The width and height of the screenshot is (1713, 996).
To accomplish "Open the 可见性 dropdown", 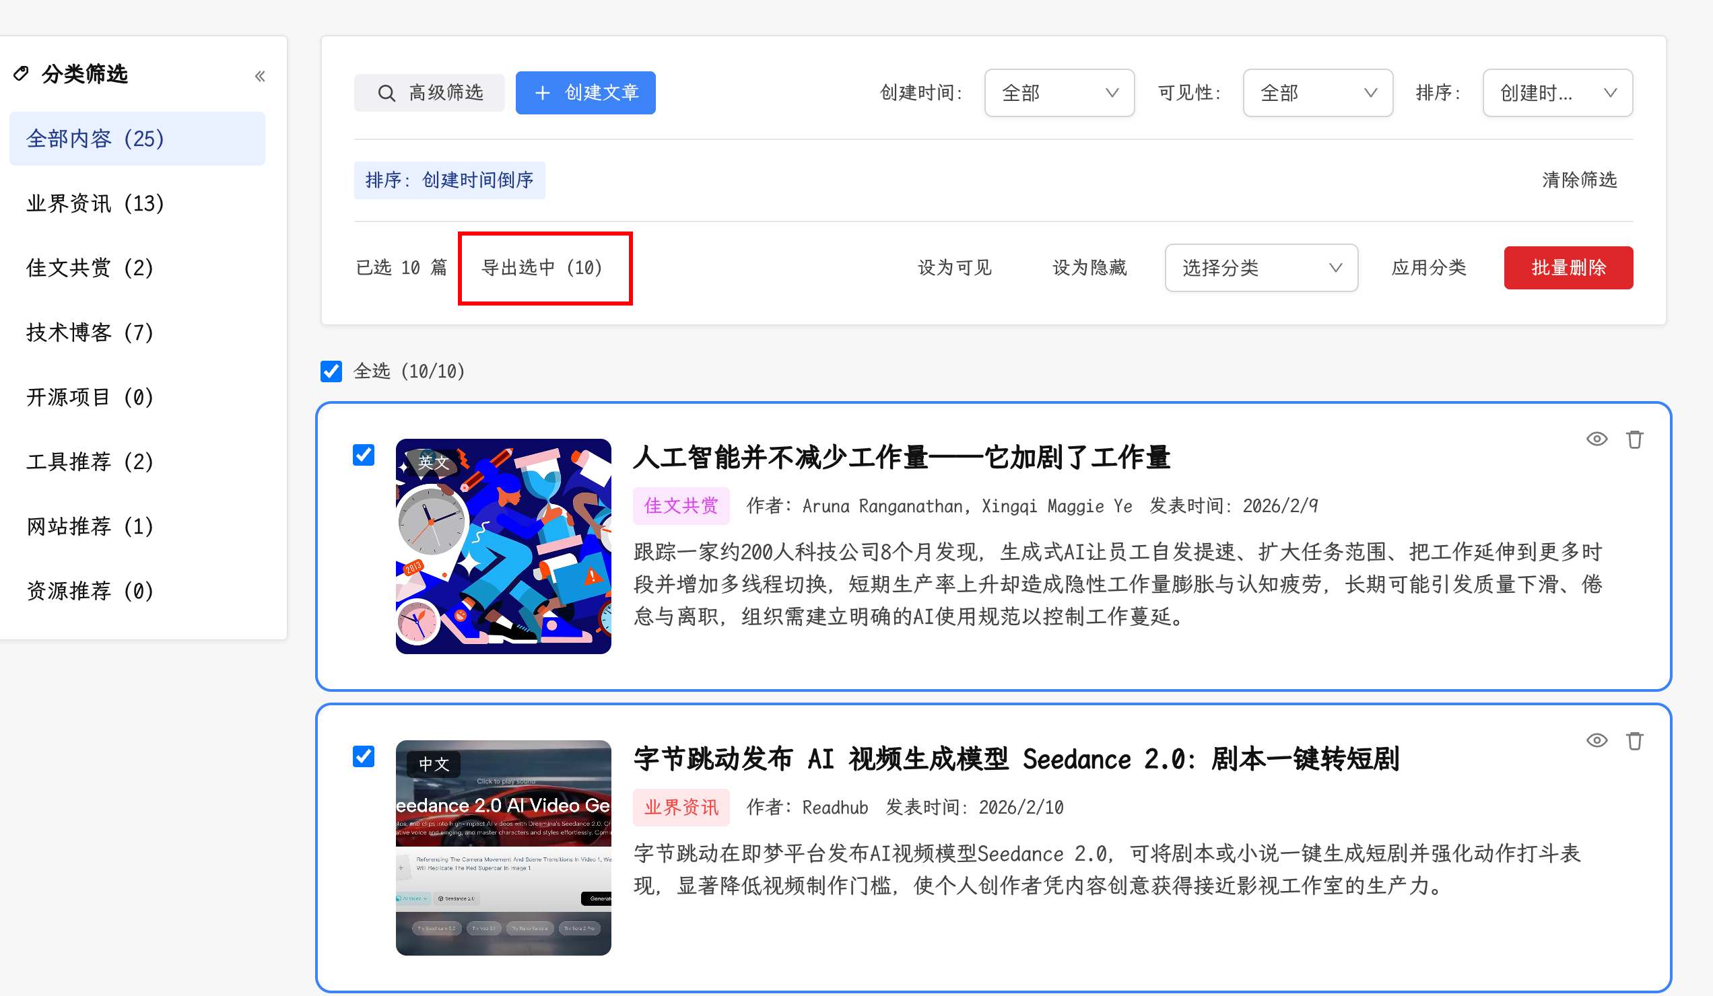I will coord(1317,93).
